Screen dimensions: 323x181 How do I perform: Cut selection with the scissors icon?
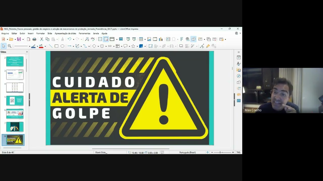pos(42,39)
